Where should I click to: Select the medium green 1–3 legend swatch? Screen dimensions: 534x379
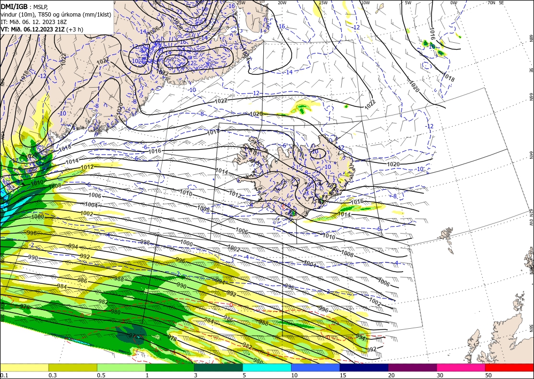(170, 367)
